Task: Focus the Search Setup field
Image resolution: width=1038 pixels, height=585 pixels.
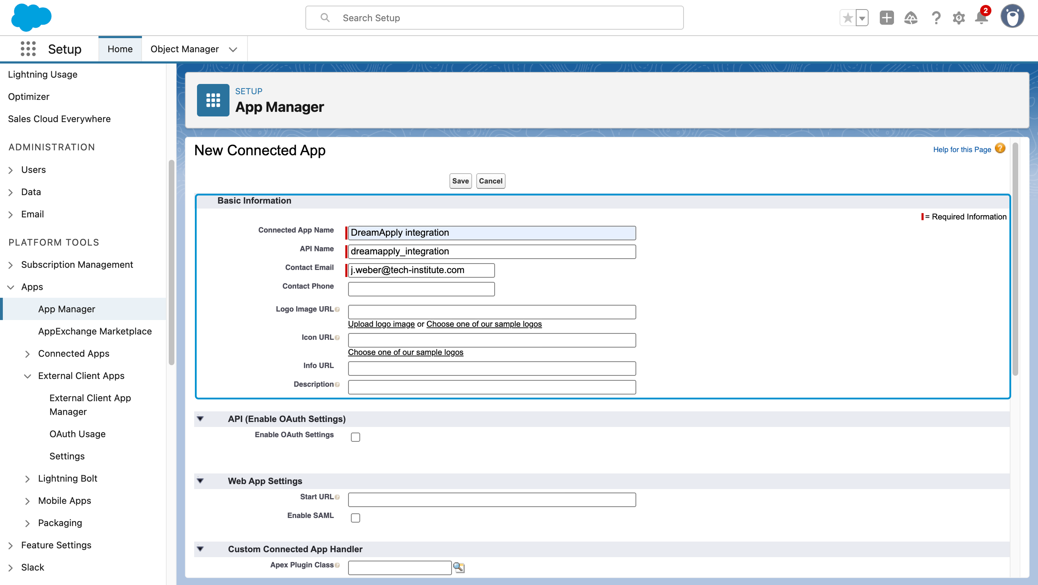Action: click(x=494, y=18)
